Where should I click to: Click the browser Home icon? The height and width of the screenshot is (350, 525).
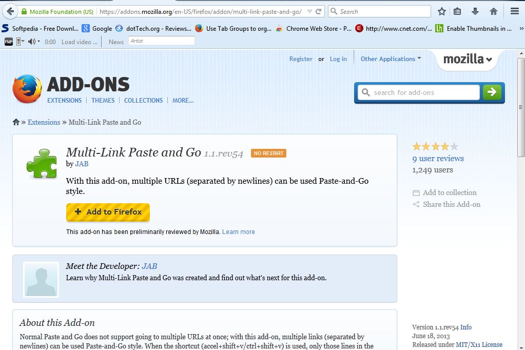tap(493, 11)
